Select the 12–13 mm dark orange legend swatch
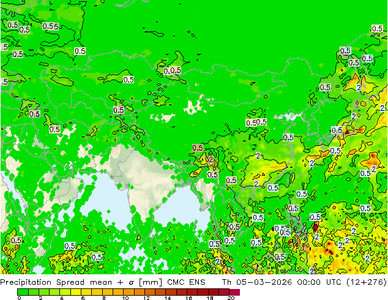The image size is (388, 300). pos(150,292)
